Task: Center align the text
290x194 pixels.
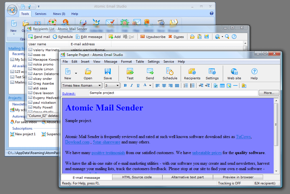Action: click(164, 85)
